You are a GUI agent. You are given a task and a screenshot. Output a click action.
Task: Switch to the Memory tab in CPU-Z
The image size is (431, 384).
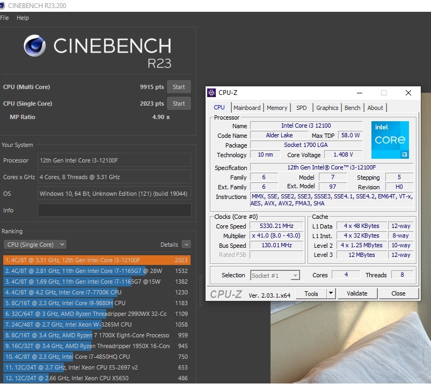click(277, 108)
